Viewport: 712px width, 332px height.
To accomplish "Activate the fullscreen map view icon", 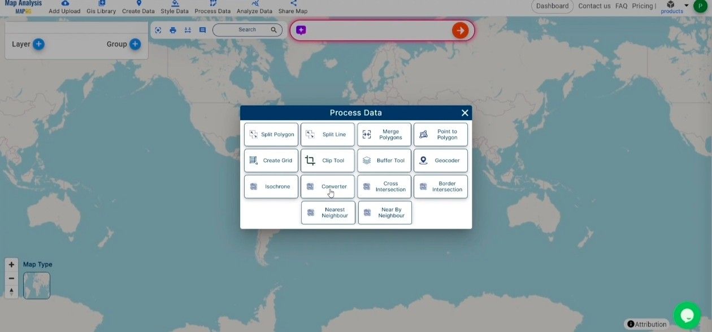I will tap(159, 30).
